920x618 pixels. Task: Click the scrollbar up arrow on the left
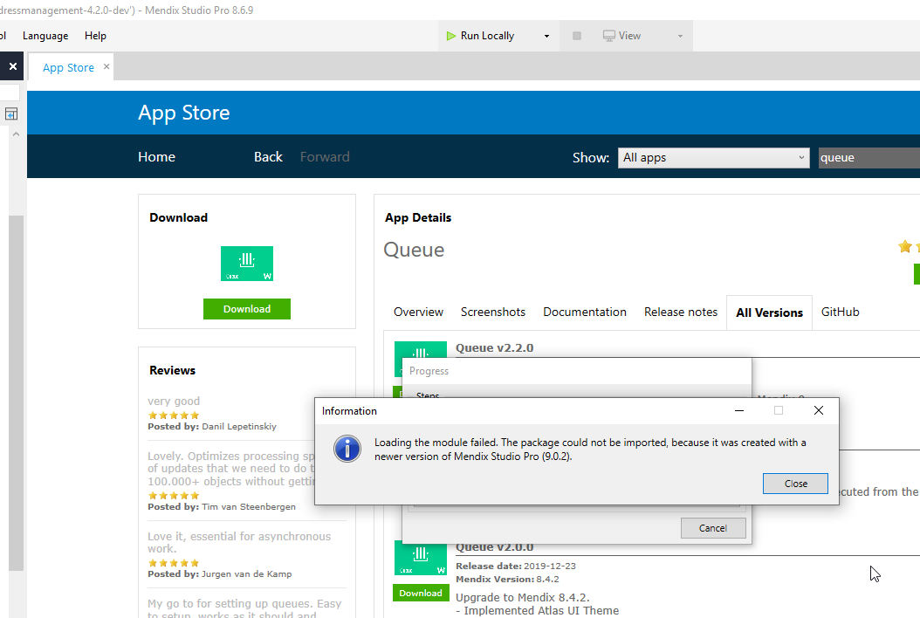tap(15, 133)
